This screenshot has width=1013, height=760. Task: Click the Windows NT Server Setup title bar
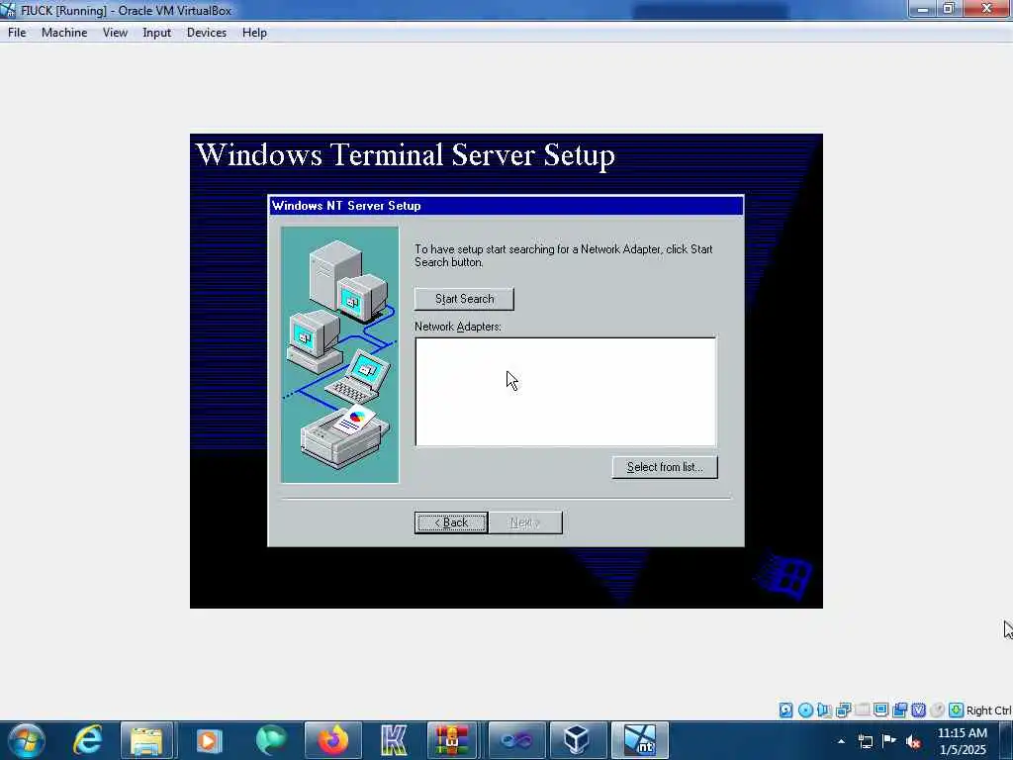coord(506,206)
